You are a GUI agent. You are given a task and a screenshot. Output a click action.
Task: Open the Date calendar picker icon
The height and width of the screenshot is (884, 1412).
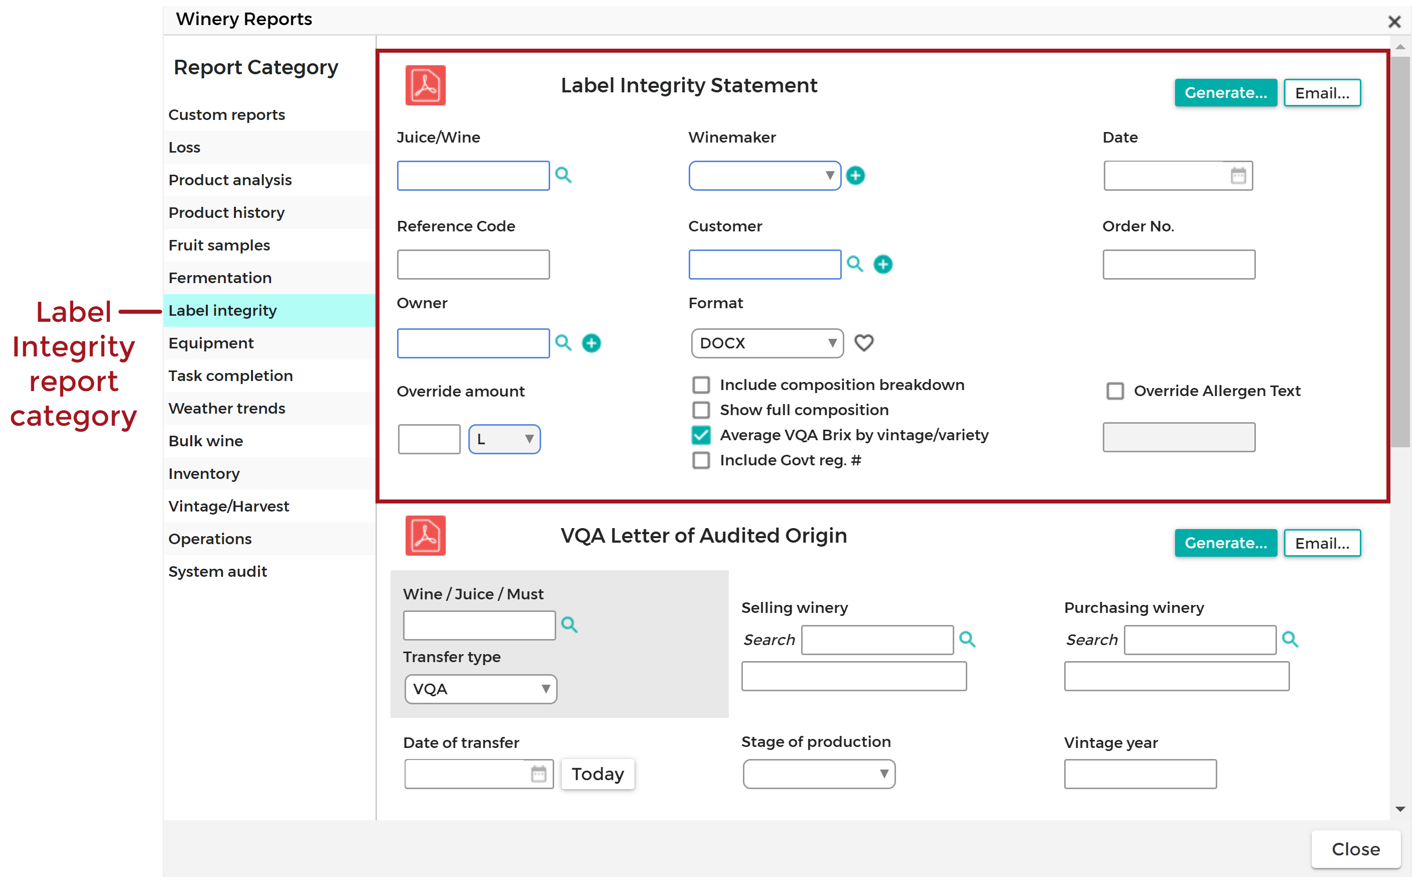click(1238, 175)
